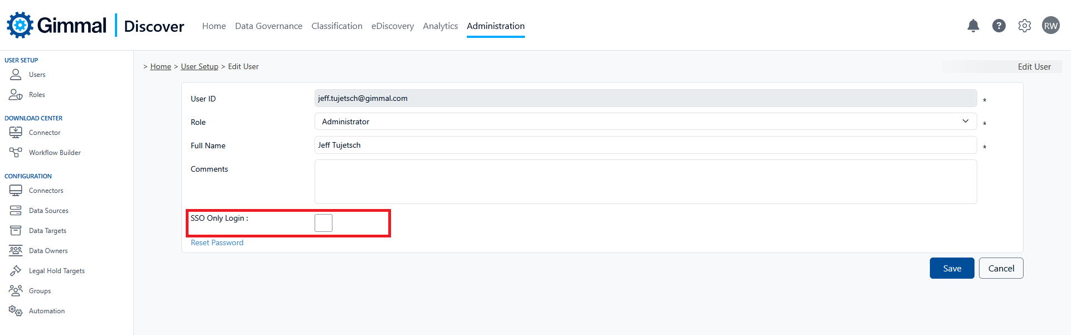Select the Workflow Builder icon
The width and height of the screenshot is (1071, 335).
[x=16, y=152]
